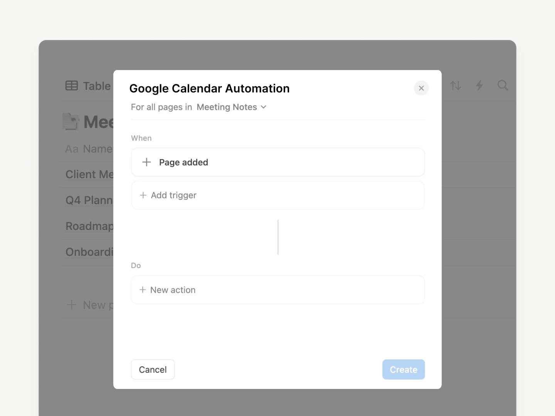Click the dialog title Google Calendar Automation
This screenshot has width=555, height=416.
click(x=209, y=89)
